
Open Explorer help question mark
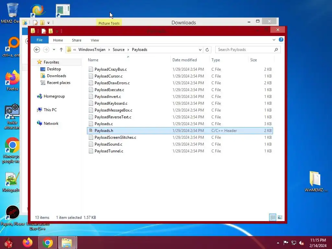(x=281, y=40)
